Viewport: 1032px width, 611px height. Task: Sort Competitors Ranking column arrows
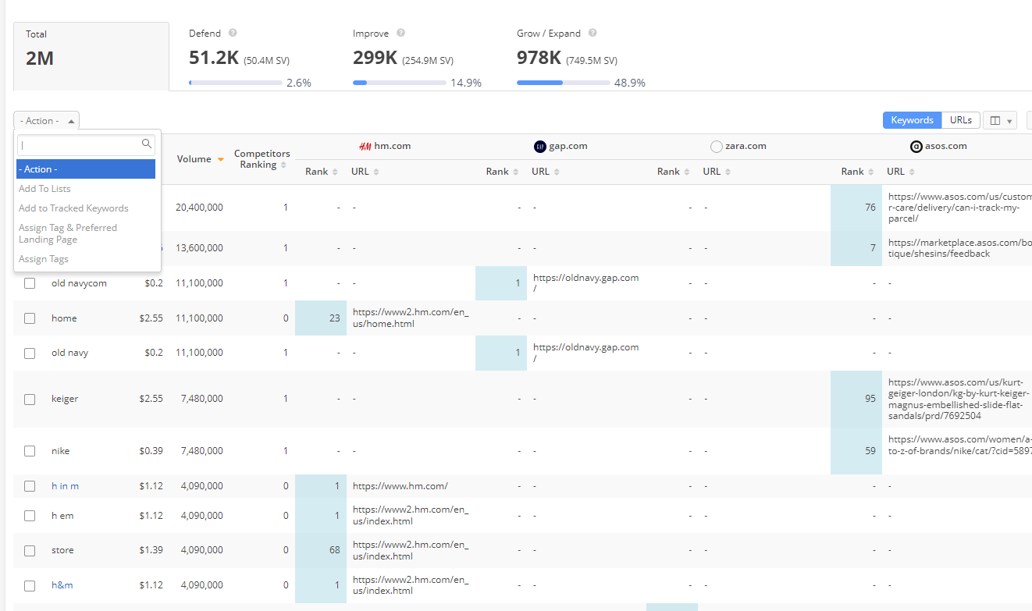[283, 165]
